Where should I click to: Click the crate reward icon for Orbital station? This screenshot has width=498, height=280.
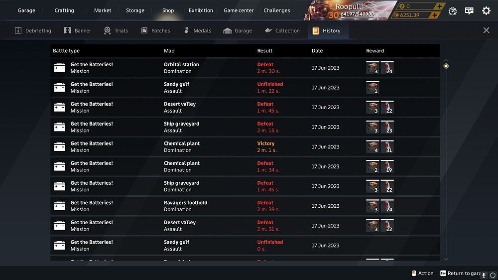(x=373, y=68)
